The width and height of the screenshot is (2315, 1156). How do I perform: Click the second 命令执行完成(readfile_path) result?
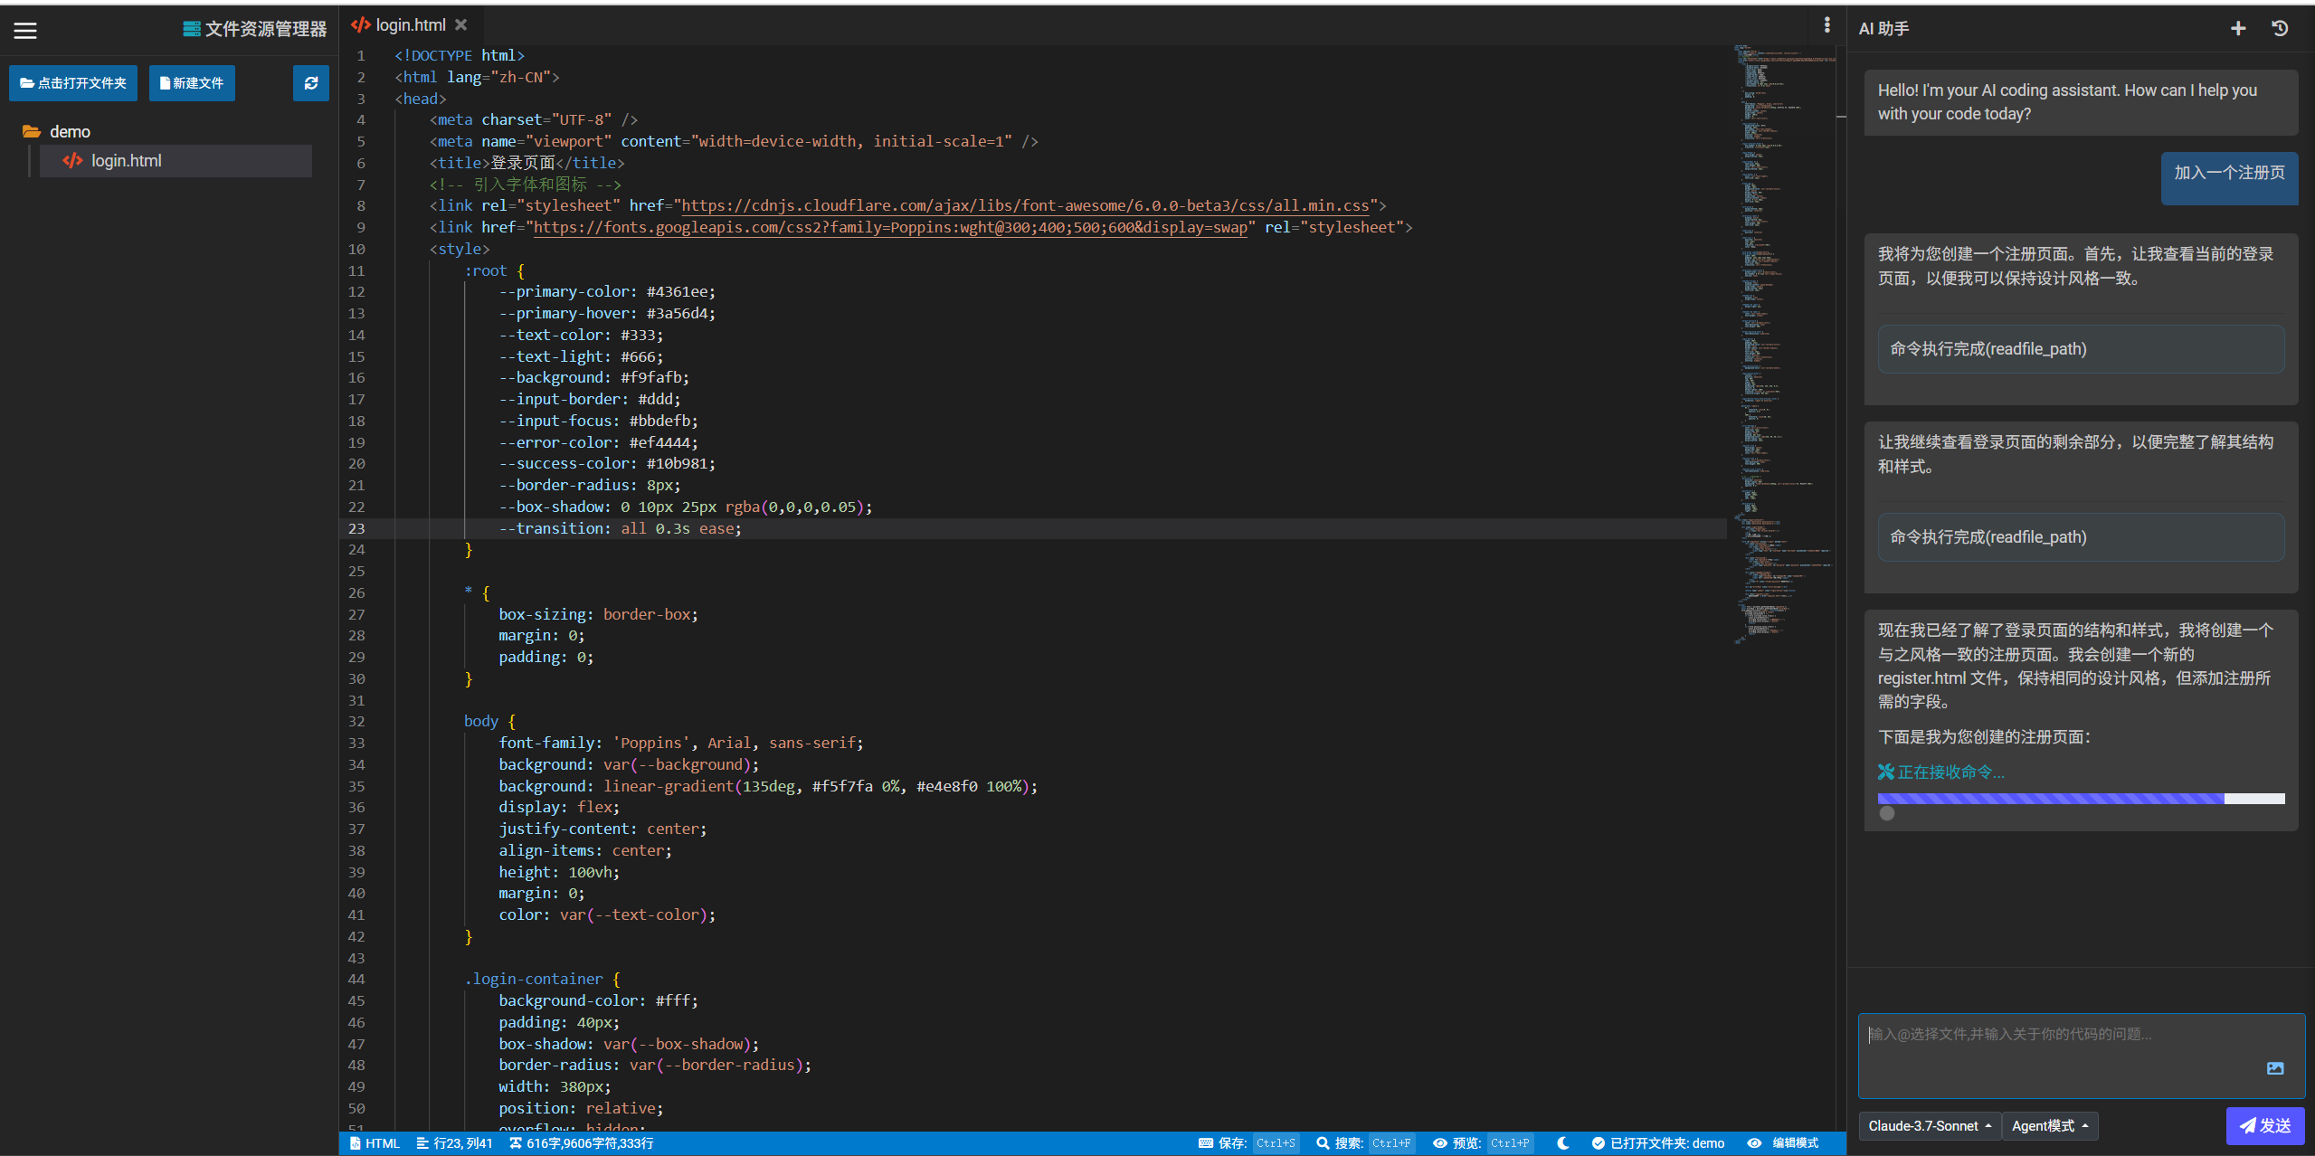coord(2081,537)
